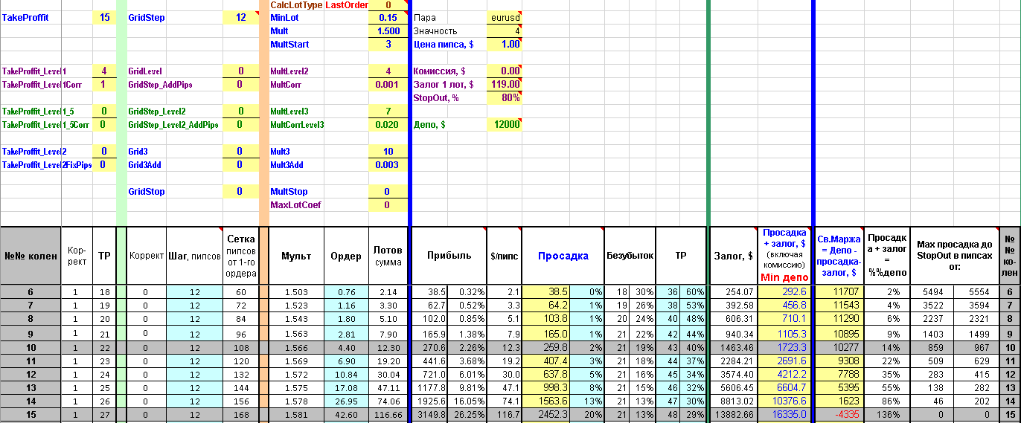Screen dimensions: 1021x423
Task: Select the GridStop value cell
Action: (x=241, y=192)
